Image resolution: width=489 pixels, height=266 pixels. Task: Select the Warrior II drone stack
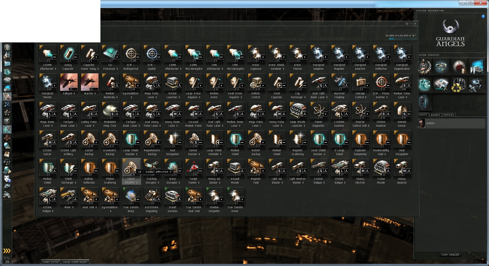tap(89, 86)
